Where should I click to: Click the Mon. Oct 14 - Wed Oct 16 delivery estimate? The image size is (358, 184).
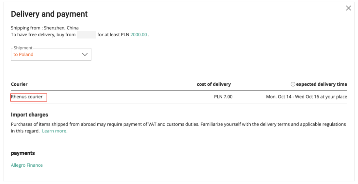[306, 97]
